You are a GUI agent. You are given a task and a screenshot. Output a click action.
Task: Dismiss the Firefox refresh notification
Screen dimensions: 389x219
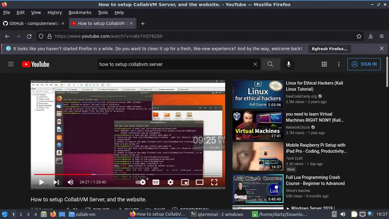(x=382, y=48)
